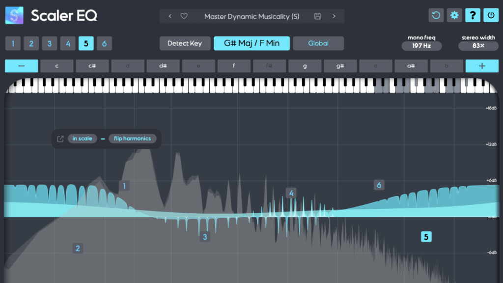Toggle the c note

point(57,66)
